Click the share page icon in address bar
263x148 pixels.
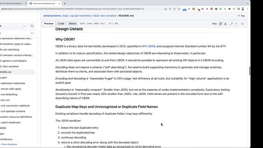(x=174, y=9)
